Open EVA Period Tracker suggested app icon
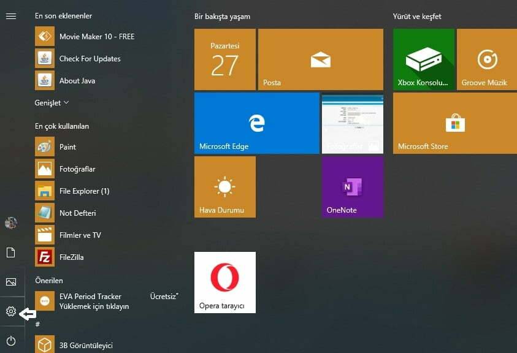Screen dimensions: 517x353 pyautogui.click(x=45, y=301)
